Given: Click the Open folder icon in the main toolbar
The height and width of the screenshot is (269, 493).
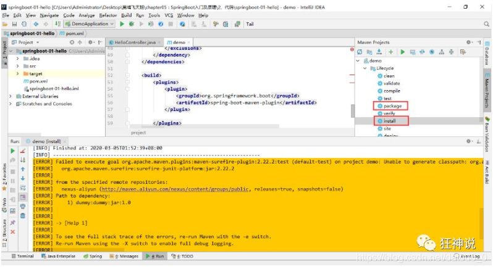Looking at the screenshot, I should coord(5,24).
